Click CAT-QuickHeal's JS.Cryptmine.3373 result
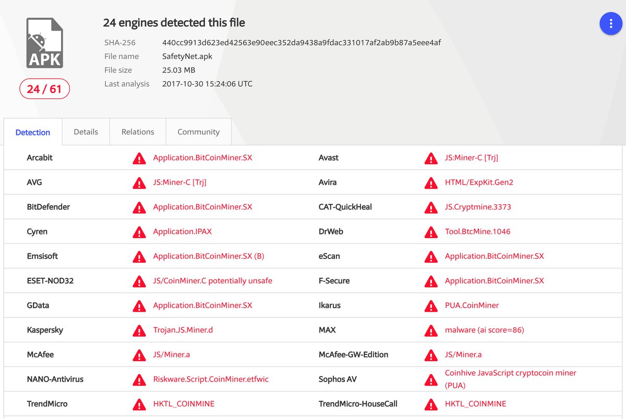Viewport: 626px width, 419px height. [x=478, y=207]
